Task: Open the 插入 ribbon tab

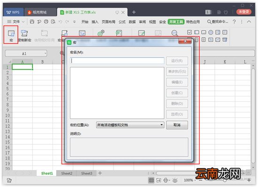Action: [x=95, y=22]
